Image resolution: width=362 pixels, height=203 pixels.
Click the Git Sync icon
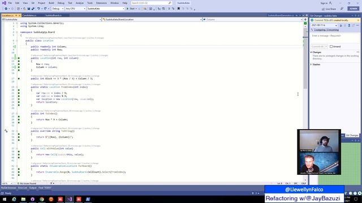(x=353, y=25)
